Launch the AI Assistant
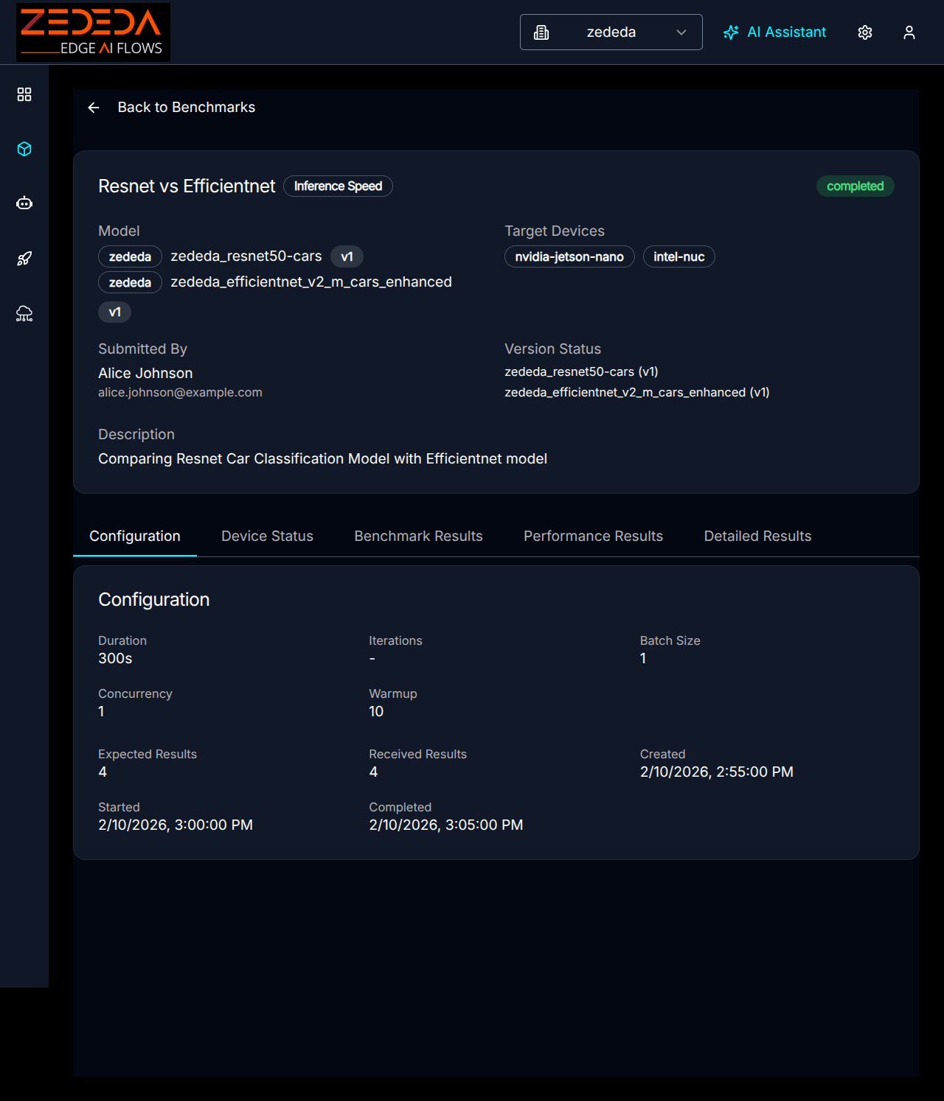Image resolution: width=944 pixels, height=1101 pixels. point(775,32)
